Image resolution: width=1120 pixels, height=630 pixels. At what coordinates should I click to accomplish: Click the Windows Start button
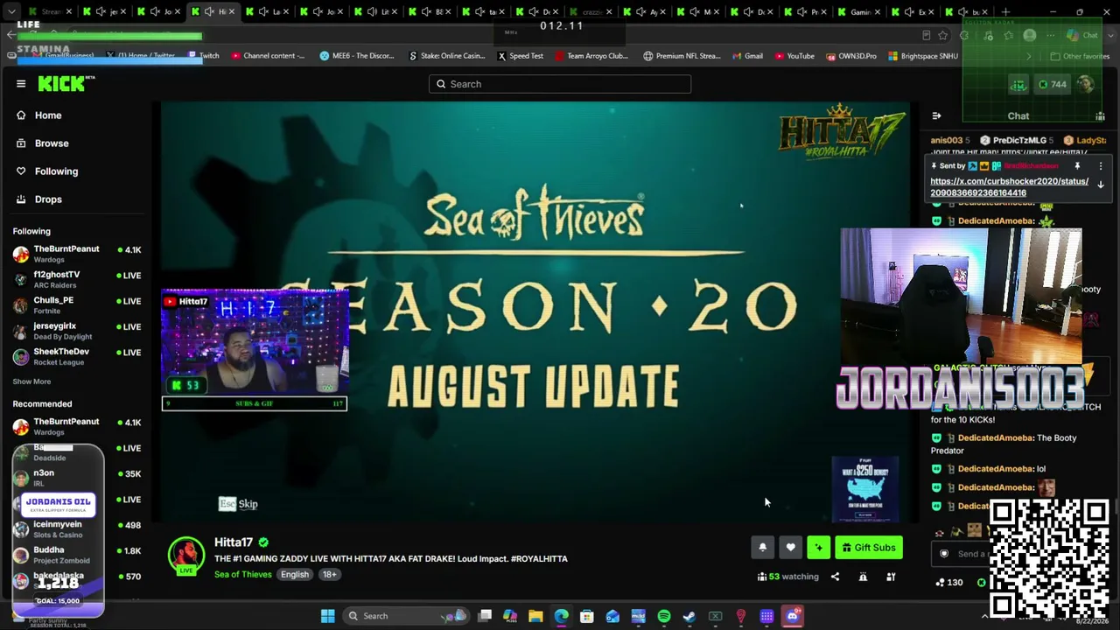(327, 616)
